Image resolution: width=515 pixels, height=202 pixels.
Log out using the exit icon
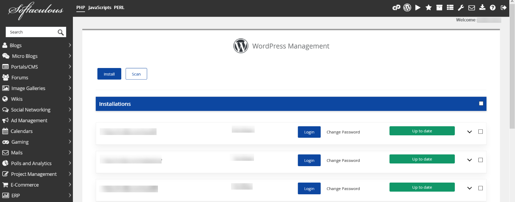click(x=504, y=7)
